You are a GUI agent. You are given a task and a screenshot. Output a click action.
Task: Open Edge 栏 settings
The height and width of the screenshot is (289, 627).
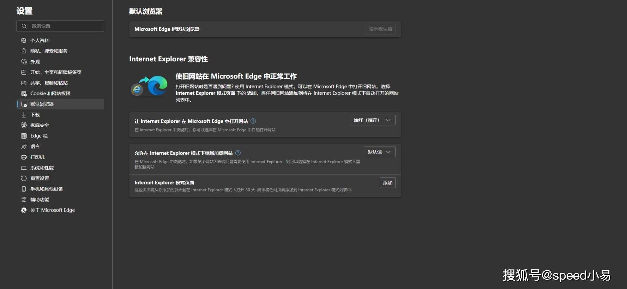click(x=60, y=136)
